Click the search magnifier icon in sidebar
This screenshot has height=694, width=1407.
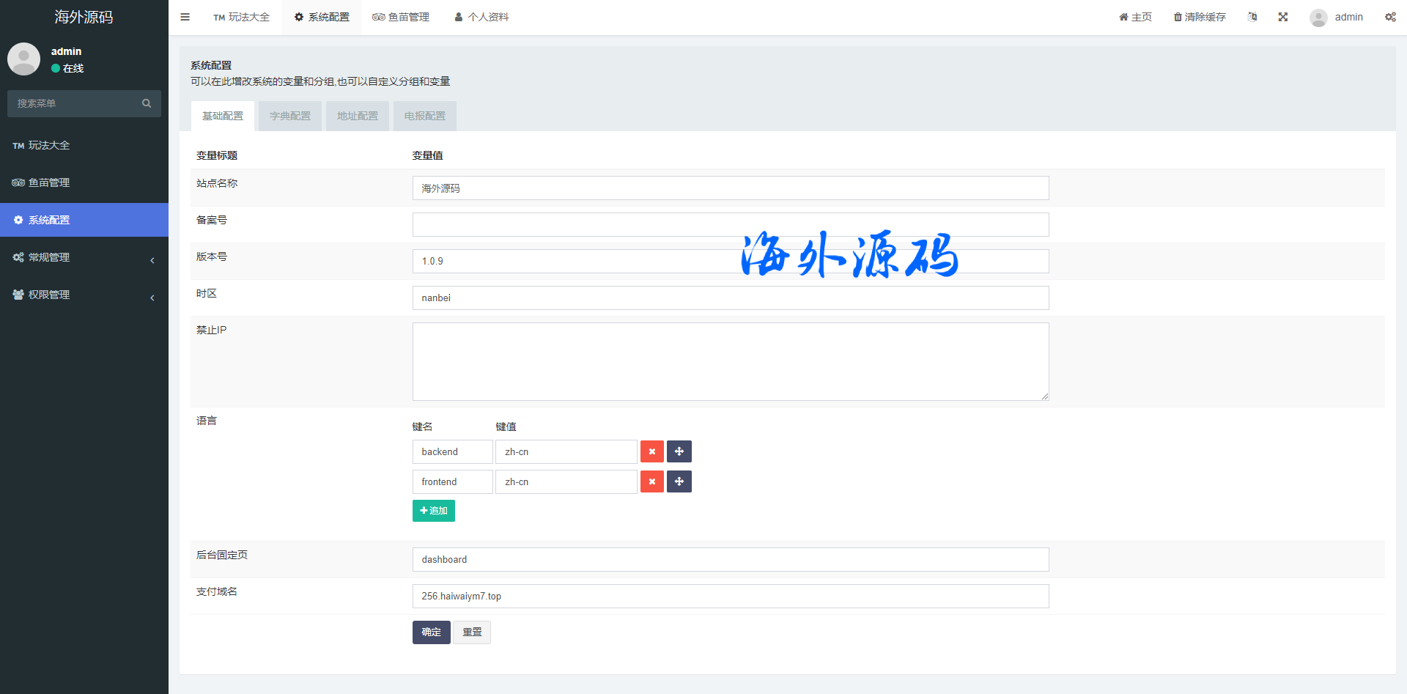pyautogui.click(x=147, y=103)
